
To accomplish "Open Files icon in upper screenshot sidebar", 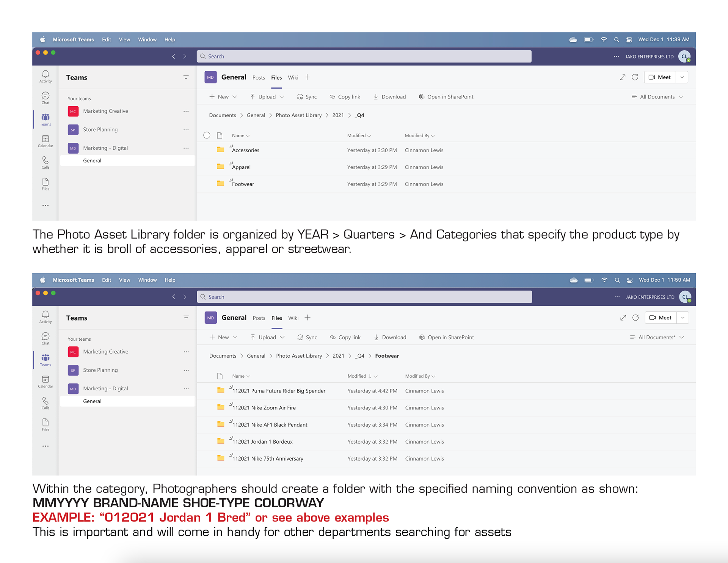I will click(x=45, y=184).
